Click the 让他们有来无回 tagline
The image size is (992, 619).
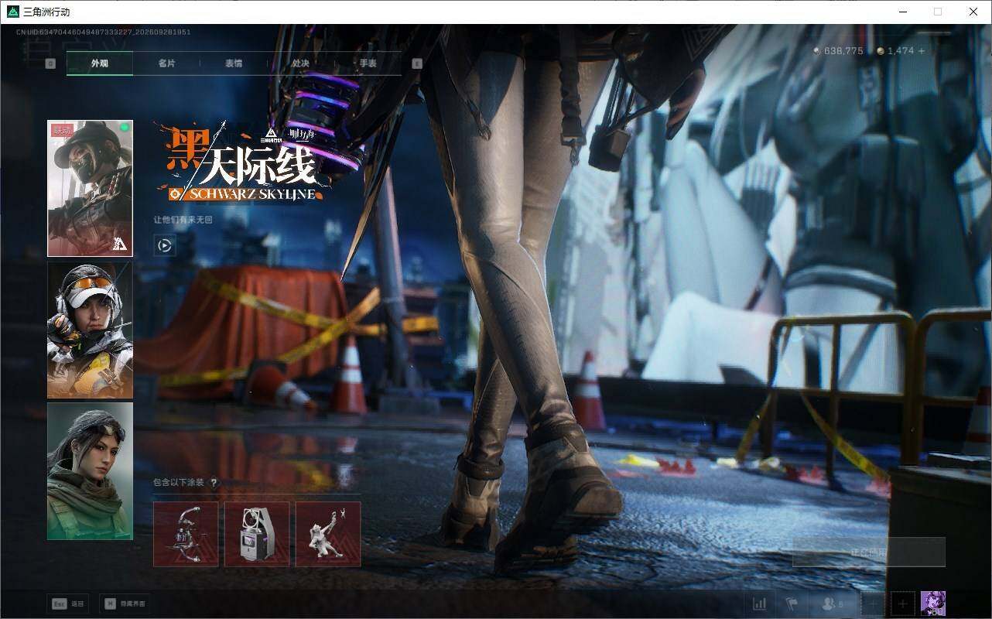(x=183, y=220)
